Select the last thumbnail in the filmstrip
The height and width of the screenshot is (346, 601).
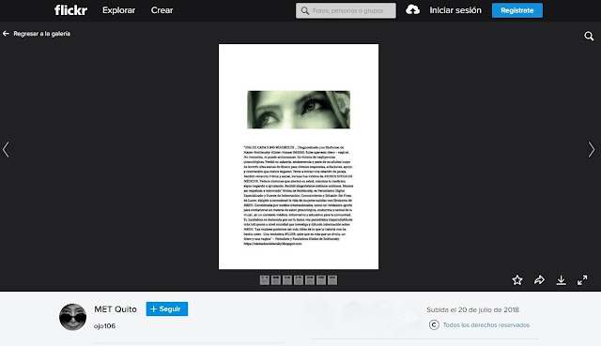(332, 280)
